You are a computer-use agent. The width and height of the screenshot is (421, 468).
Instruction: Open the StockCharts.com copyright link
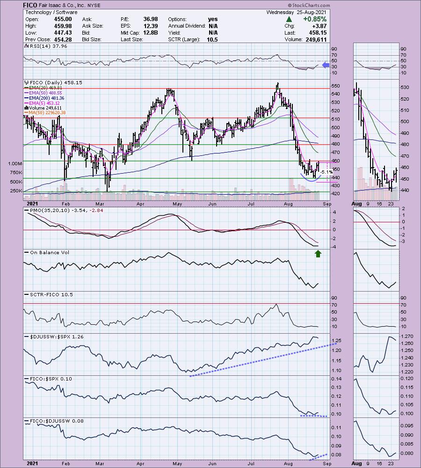pos(309,5)
